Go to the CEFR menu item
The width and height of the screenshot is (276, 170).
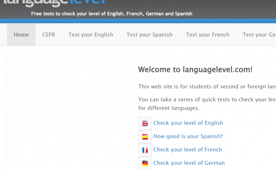49,34
